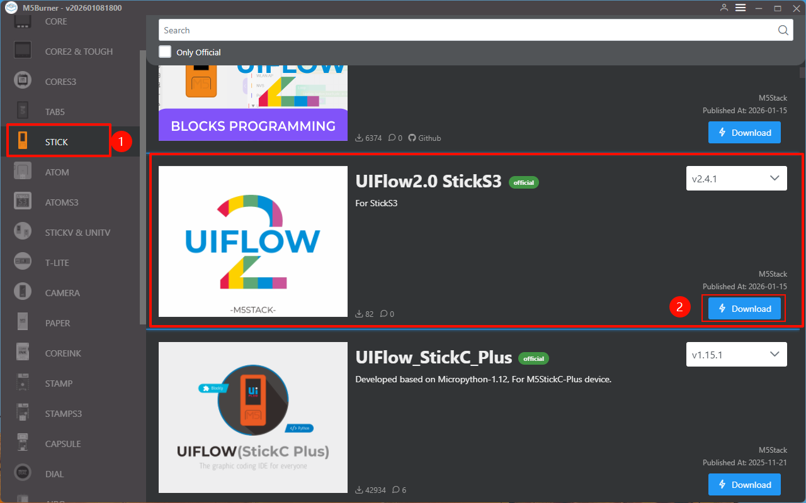Select the DIAL device icon
Screen dimensions: 806x503
point(23,474)
